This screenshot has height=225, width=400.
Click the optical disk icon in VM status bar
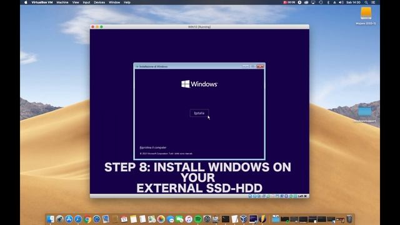(254, 196)
